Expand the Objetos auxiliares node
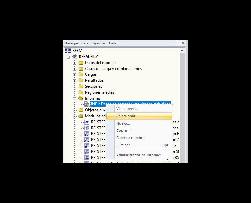Image resolution: width=251 pixels, height=203 pixels. click(x=74, y=110)
